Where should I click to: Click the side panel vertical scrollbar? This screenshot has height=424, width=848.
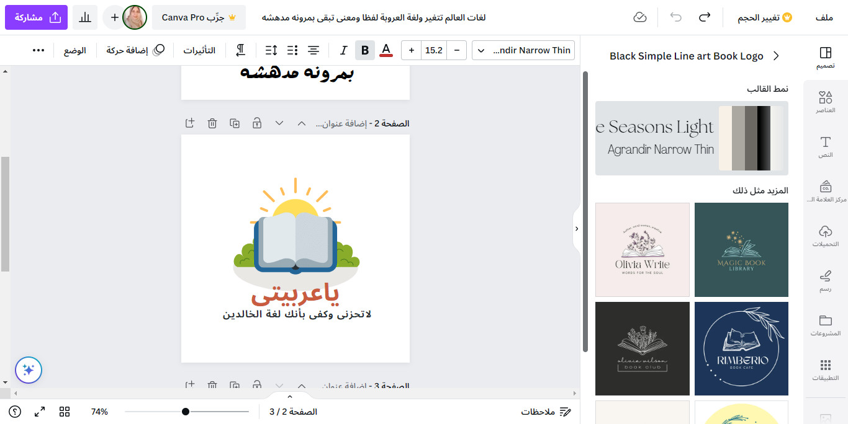pyautogui.click(x=585, y=212)
